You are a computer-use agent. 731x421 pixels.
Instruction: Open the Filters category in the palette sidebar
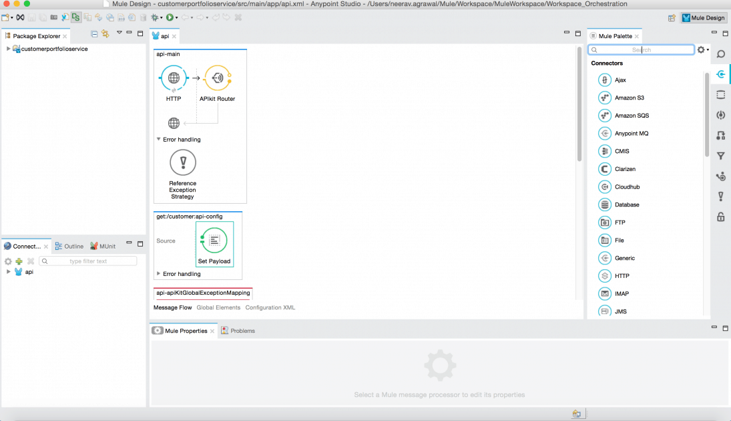tap(720, 156)
